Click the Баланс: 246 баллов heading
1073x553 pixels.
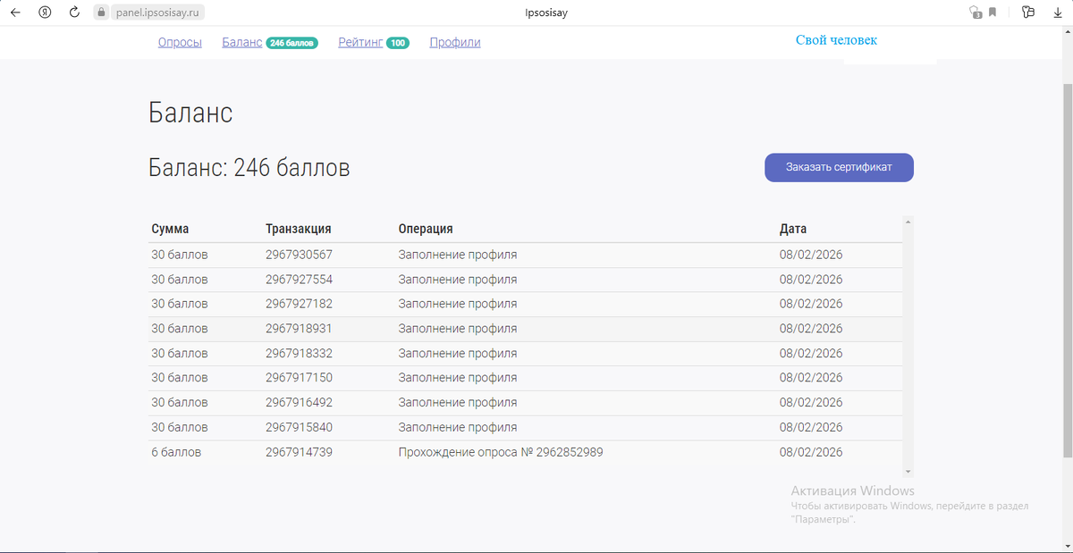tap(249, 168)
